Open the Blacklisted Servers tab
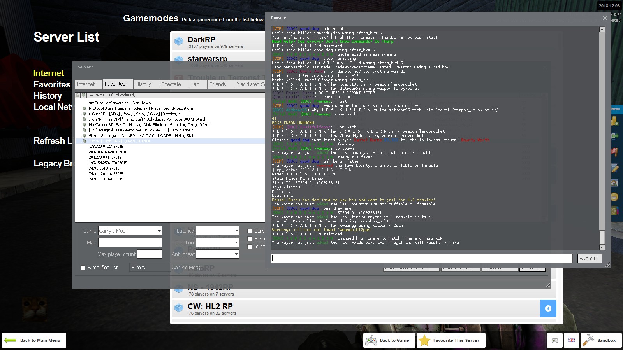This screenshot has height=350, width=623. pos(250,84)
